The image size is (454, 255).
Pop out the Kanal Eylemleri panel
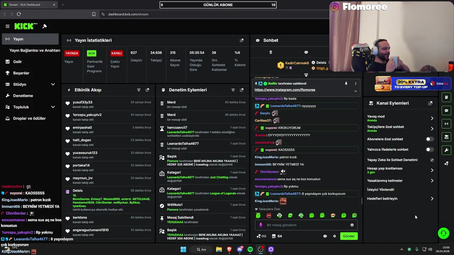pos(430,103)
